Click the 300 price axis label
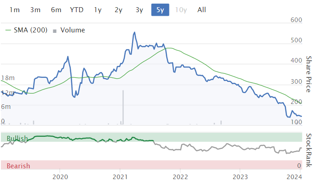 click(297, 81)
